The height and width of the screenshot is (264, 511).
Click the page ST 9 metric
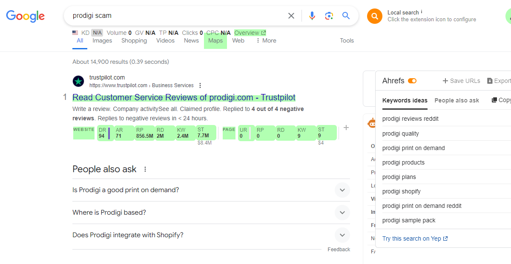pyautogui.click(x=326, y=133)
